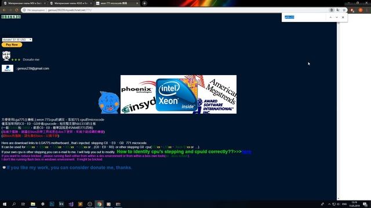Viewport: 371px width, 208px height.
Task: Click the site info icon before the URL
Action: pos(24,10)
